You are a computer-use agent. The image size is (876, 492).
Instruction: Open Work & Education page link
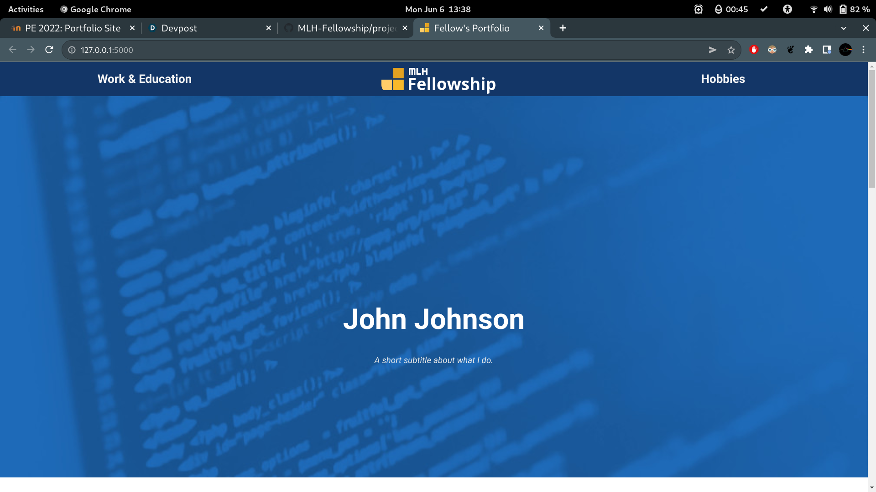coord(144,79)
